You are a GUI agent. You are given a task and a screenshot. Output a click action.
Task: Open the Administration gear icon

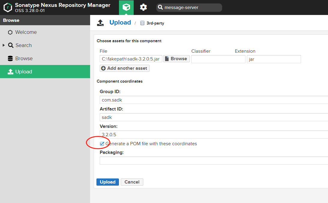click(x=143, y=7)
